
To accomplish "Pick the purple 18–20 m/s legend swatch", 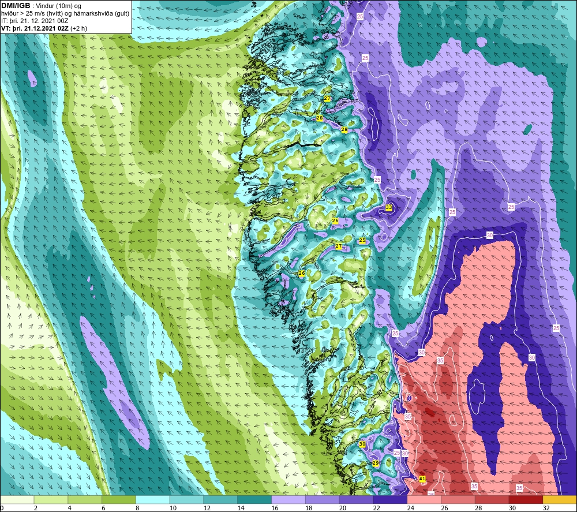I will pyautogui.click(x=323, y=499).
